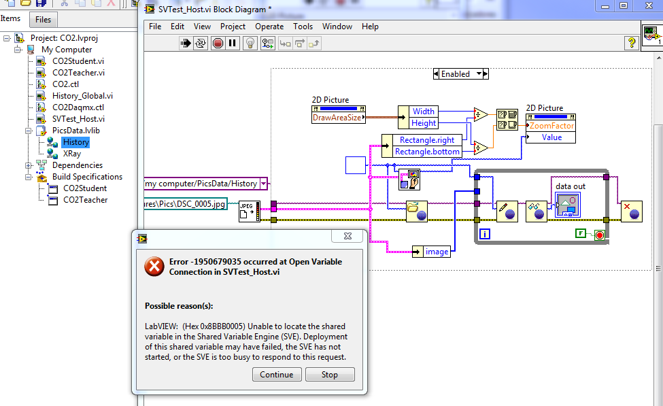Open the Project menu
The image size is (663, 406).
[233, 27]
